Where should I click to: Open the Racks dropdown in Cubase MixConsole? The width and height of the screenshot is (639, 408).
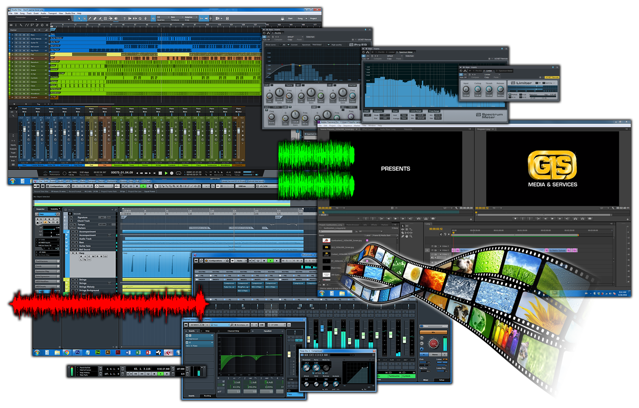coord(240,261)
